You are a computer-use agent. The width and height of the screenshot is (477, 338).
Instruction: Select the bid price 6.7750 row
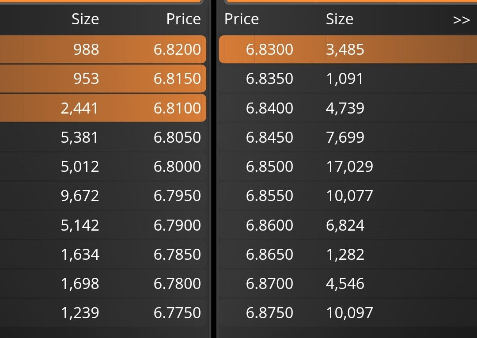click(x=103, y=313)
